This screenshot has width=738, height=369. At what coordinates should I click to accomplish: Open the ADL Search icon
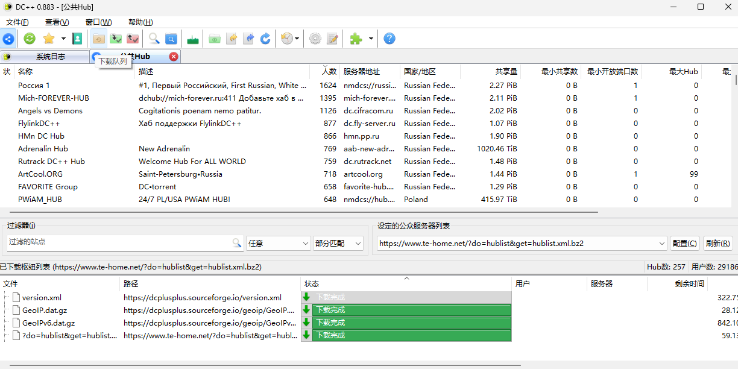click(x=171, y=39)
